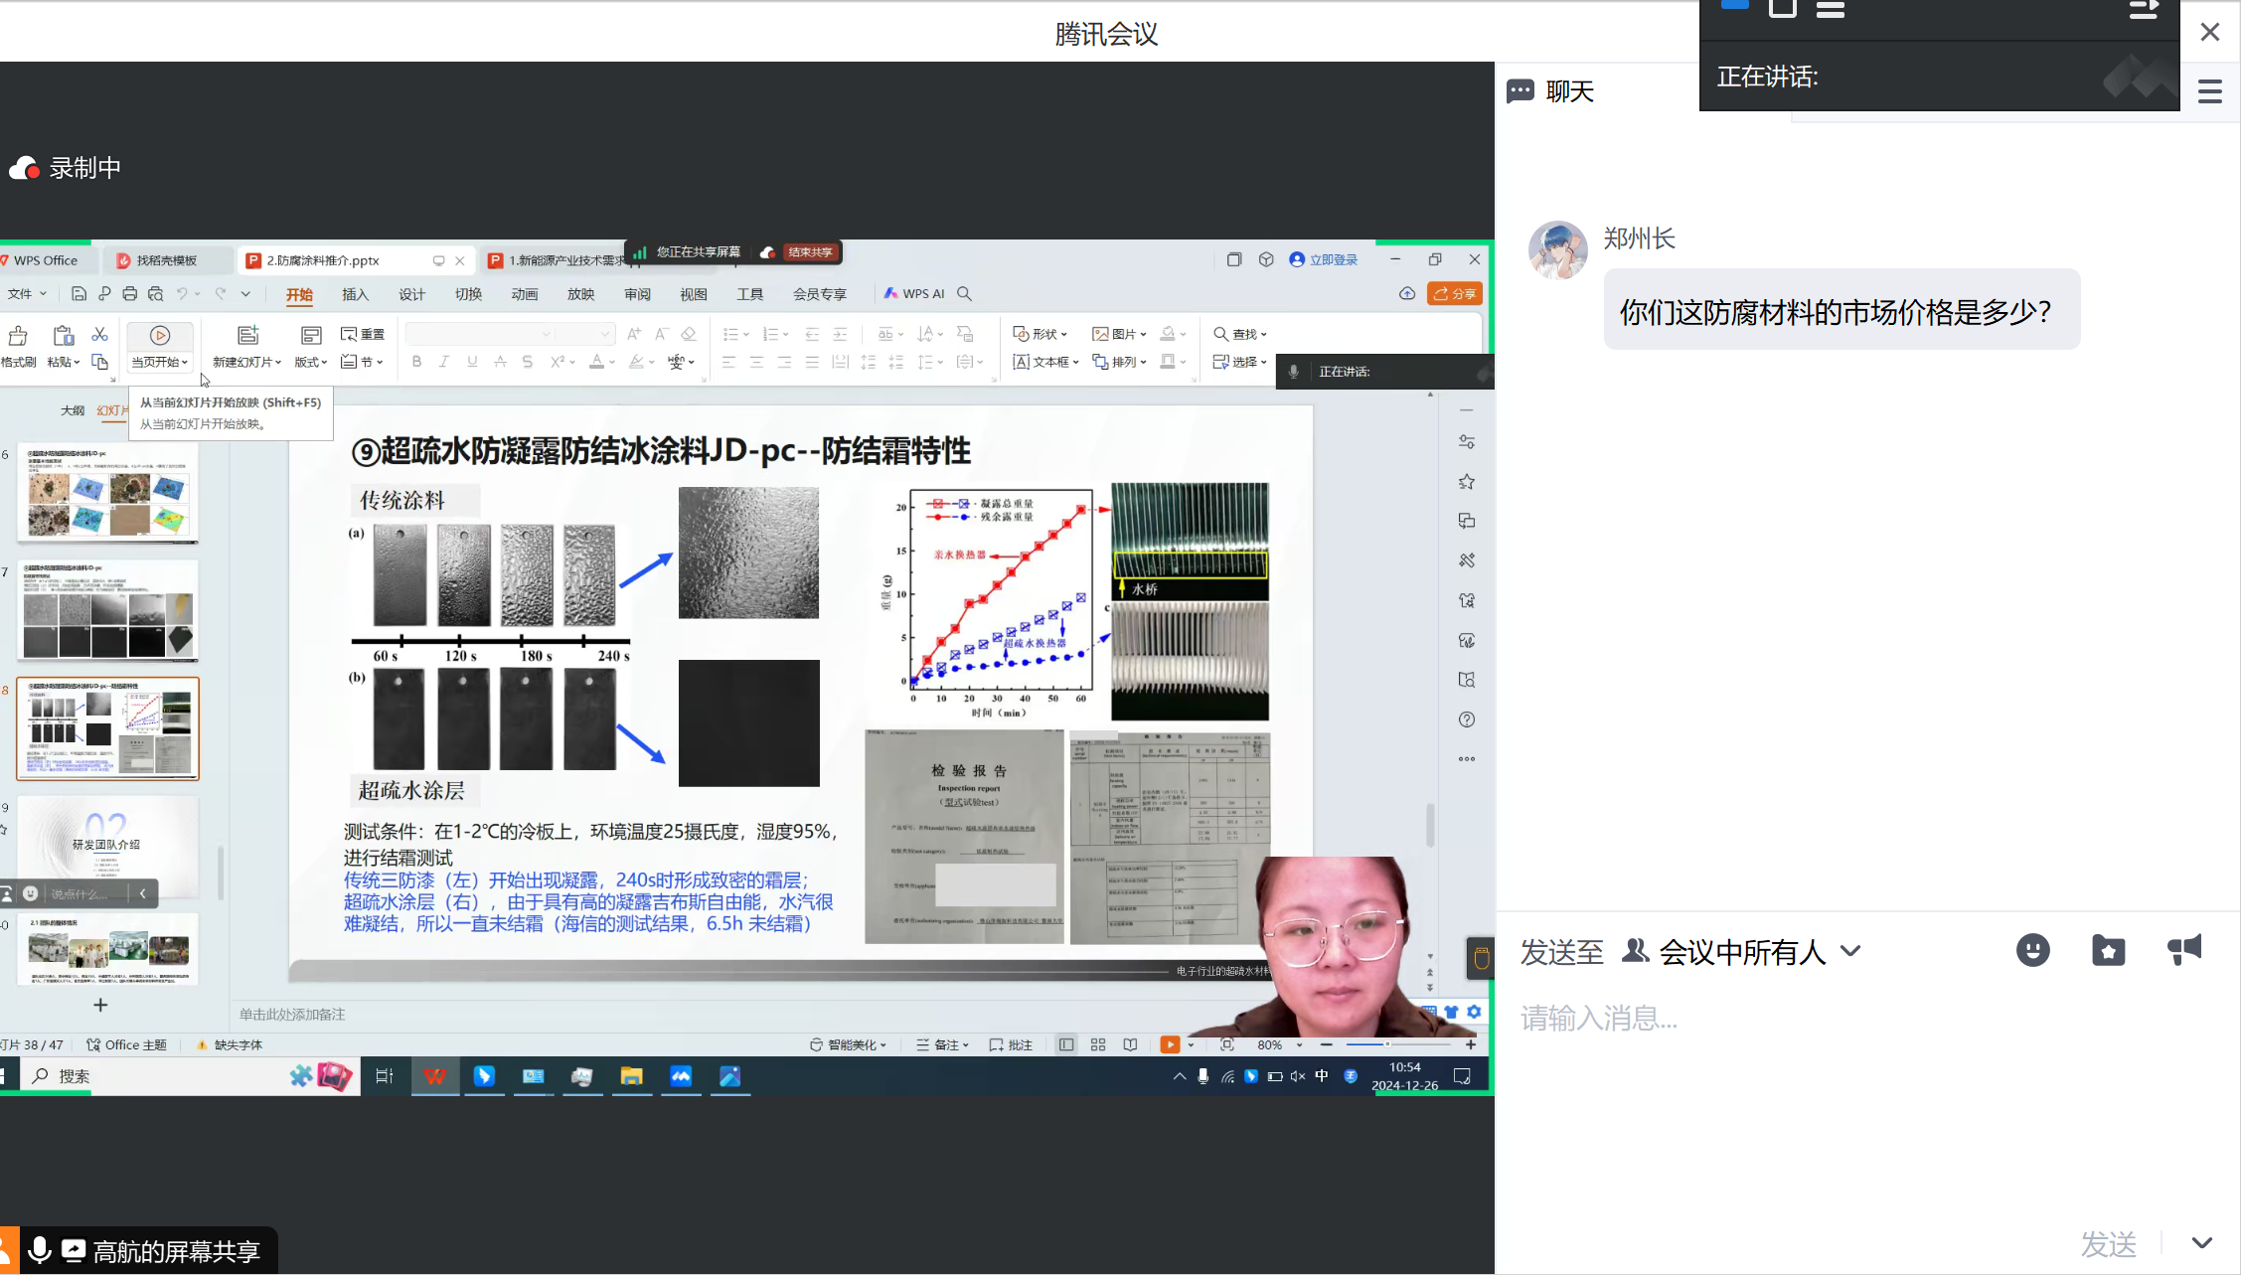This screenshot has width=2241, height=1275.
Task: Click the reading view book icon in status bar
Action: coord(1130,1044)
